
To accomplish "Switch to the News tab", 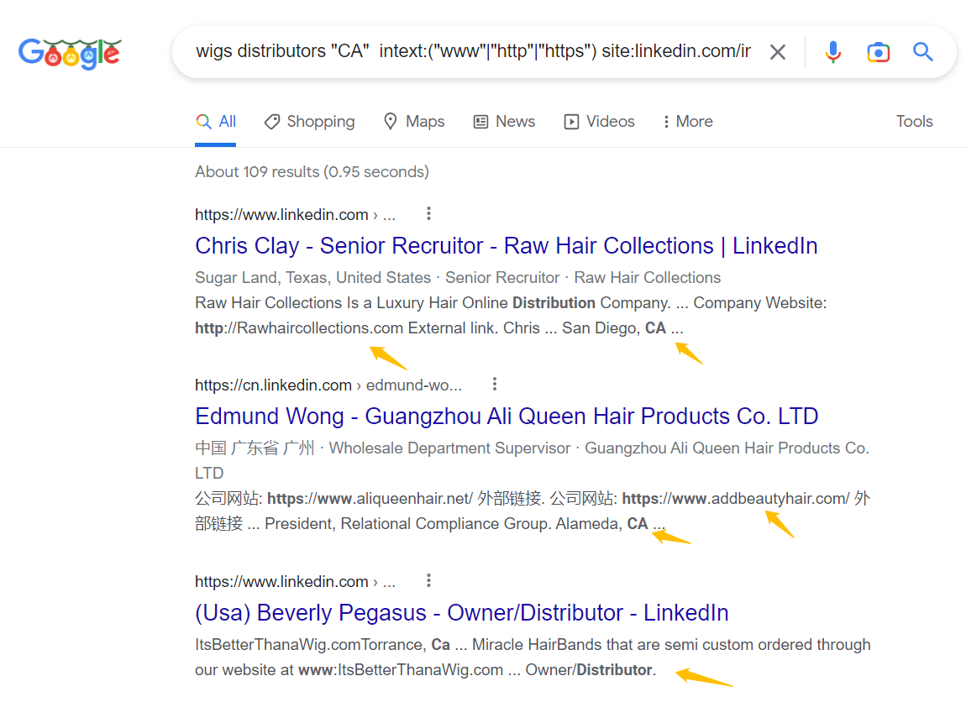I will [504, 121].
